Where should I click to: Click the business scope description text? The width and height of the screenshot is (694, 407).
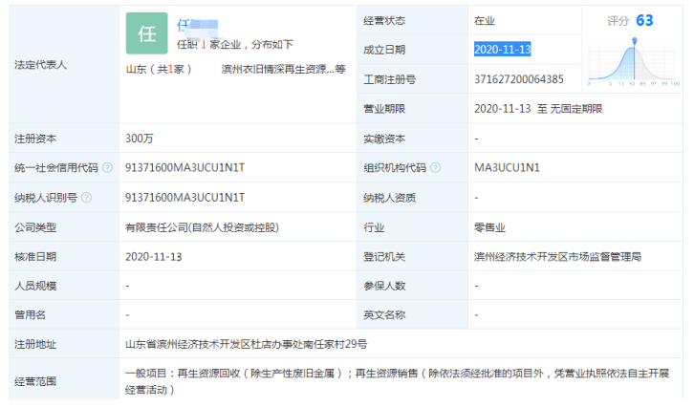click(x=397, y=381)
